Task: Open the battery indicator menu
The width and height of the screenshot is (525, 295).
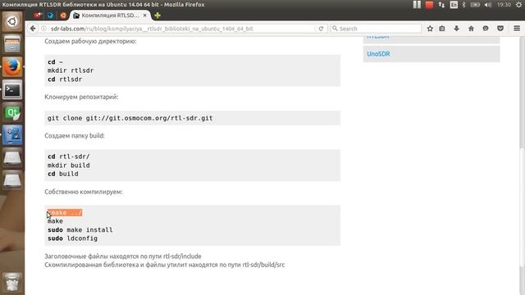Action: click(475, 5)
